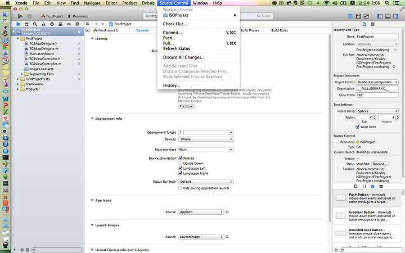Screen dimensions: 405x253
Task: Select Discard All Changes... menu item
Action: [199, 57]
